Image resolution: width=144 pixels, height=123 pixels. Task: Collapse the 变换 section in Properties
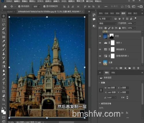100,83
